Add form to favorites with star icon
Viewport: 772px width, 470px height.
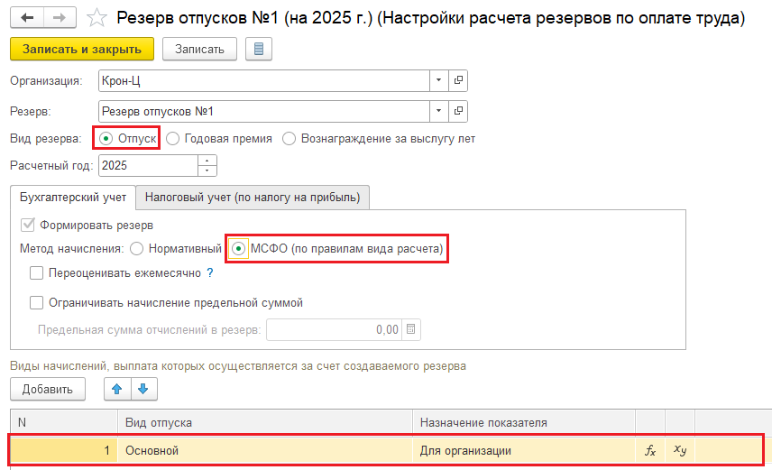(96, 18)
